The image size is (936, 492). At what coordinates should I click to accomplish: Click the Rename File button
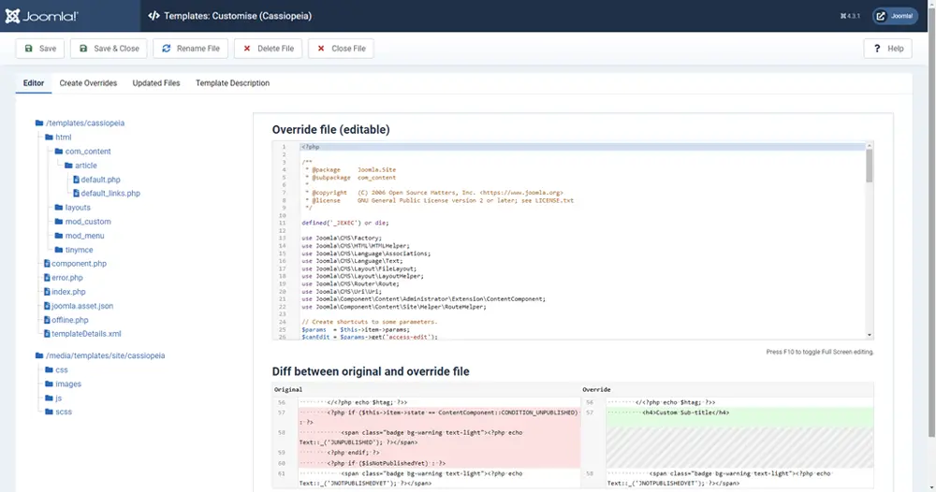[x=190, y=49]
